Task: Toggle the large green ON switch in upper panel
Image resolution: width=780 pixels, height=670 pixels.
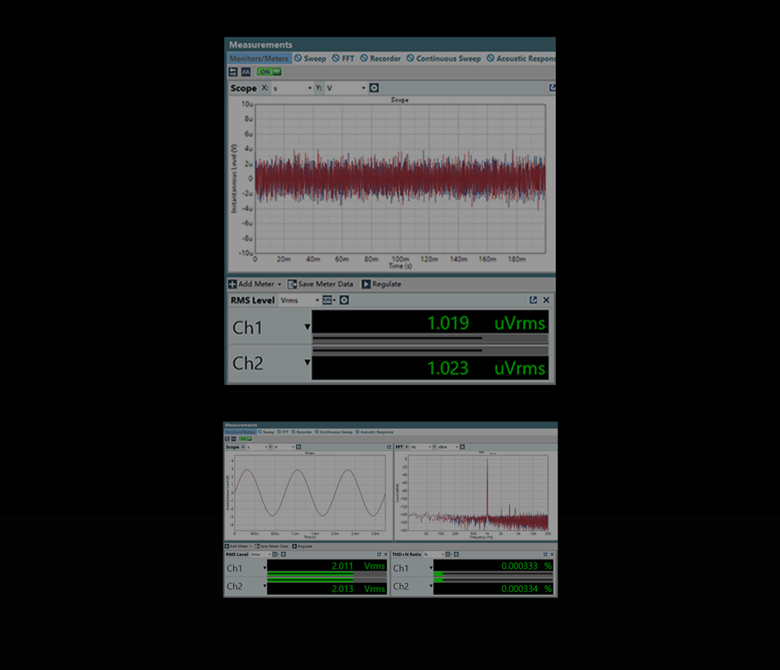Action: coord(269,72)
